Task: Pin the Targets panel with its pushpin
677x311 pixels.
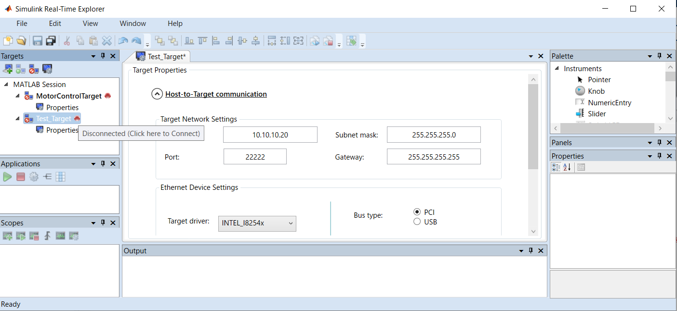Action: [103, 56]
